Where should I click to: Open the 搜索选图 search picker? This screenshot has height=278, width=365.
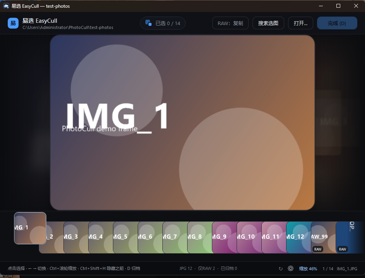point(268,23)
